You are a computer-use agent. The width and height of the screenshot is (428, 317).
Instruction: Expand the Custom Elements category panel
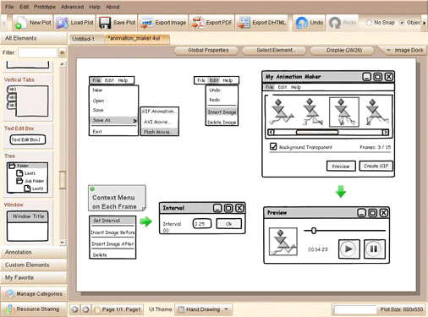pos(34,265)
